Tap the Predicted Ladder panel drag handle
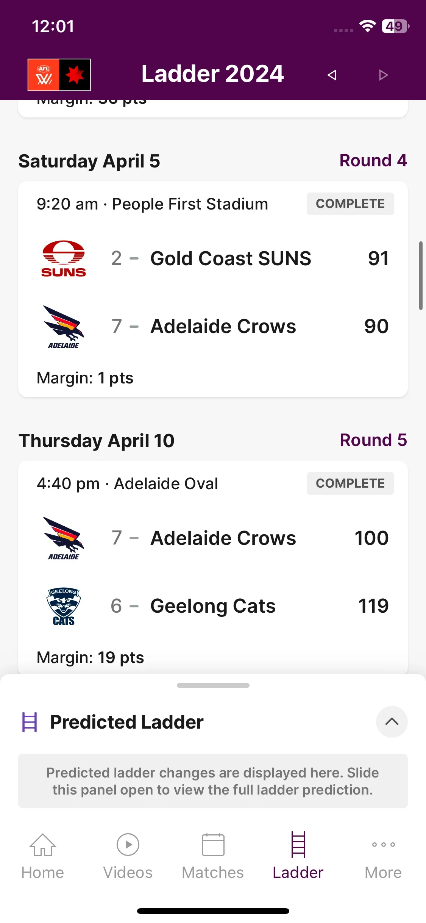 (213, 685)
